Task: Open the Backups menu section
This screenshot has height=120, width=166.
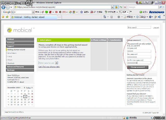Action: tap(20, 70)
